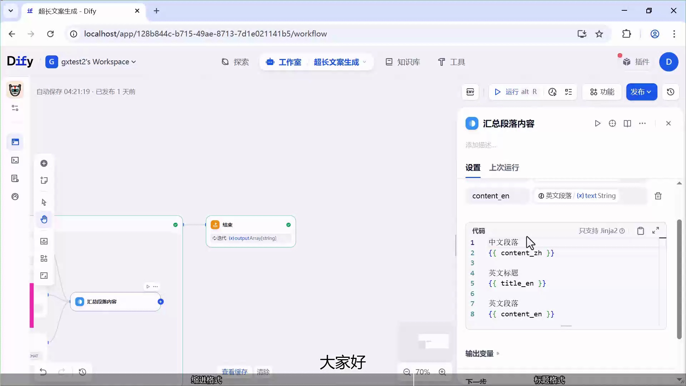Open the 功能 features panel
Image resolution: width=686 pixels, height=386 pixels.
point(602,92)
